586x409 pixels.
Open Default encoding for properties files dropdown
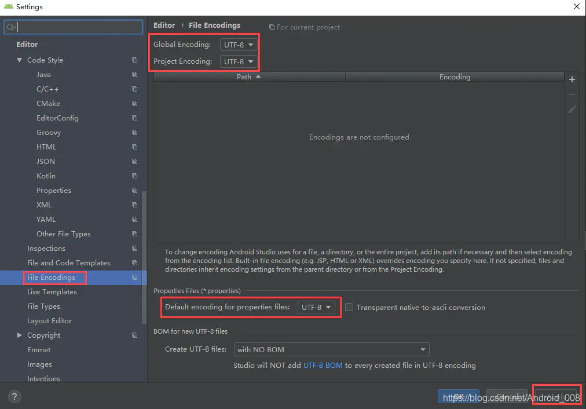316,307
